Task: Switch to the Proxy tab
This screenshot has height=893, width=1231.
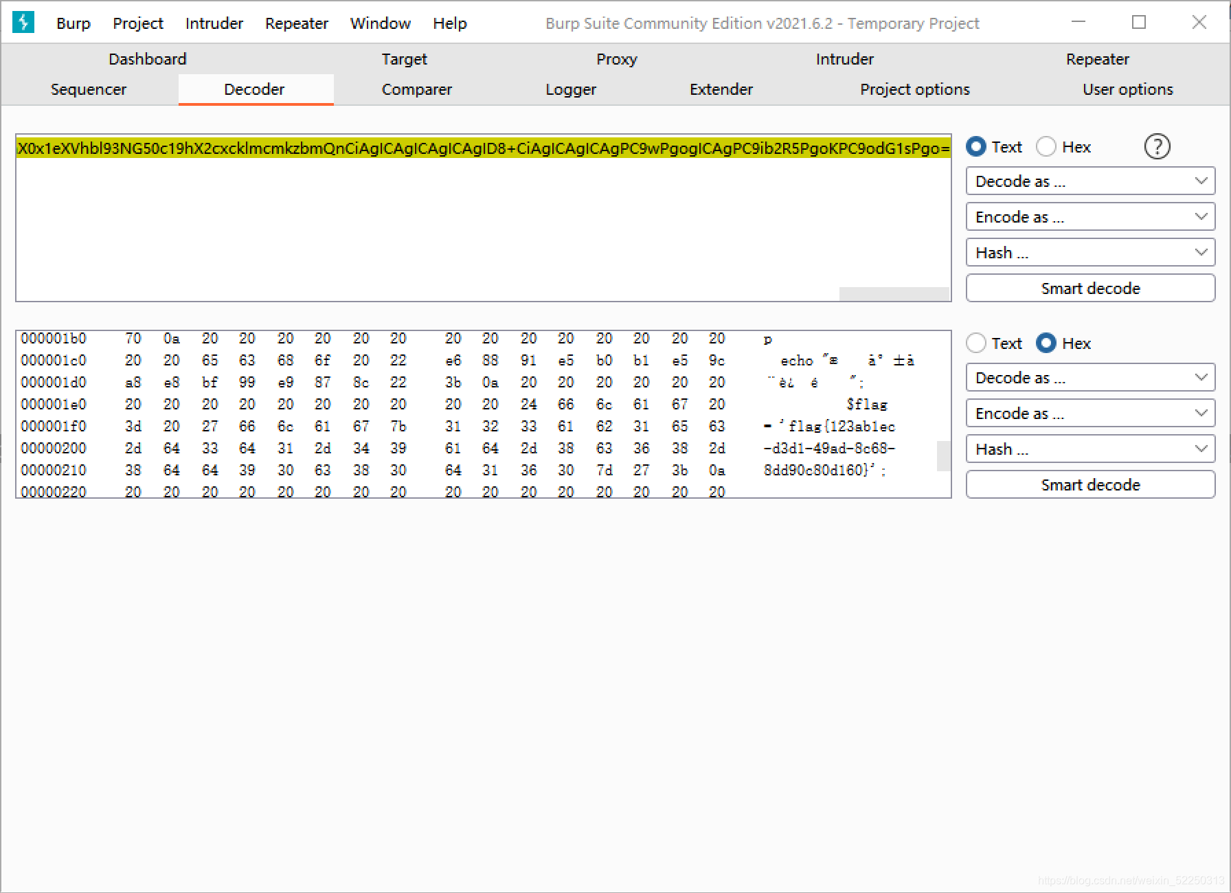Action: [617, 59]
